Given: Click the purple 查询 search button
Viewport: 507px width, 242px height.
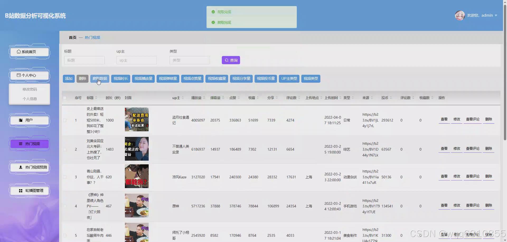Looking at the screenshot, I should tap(231, 60).
